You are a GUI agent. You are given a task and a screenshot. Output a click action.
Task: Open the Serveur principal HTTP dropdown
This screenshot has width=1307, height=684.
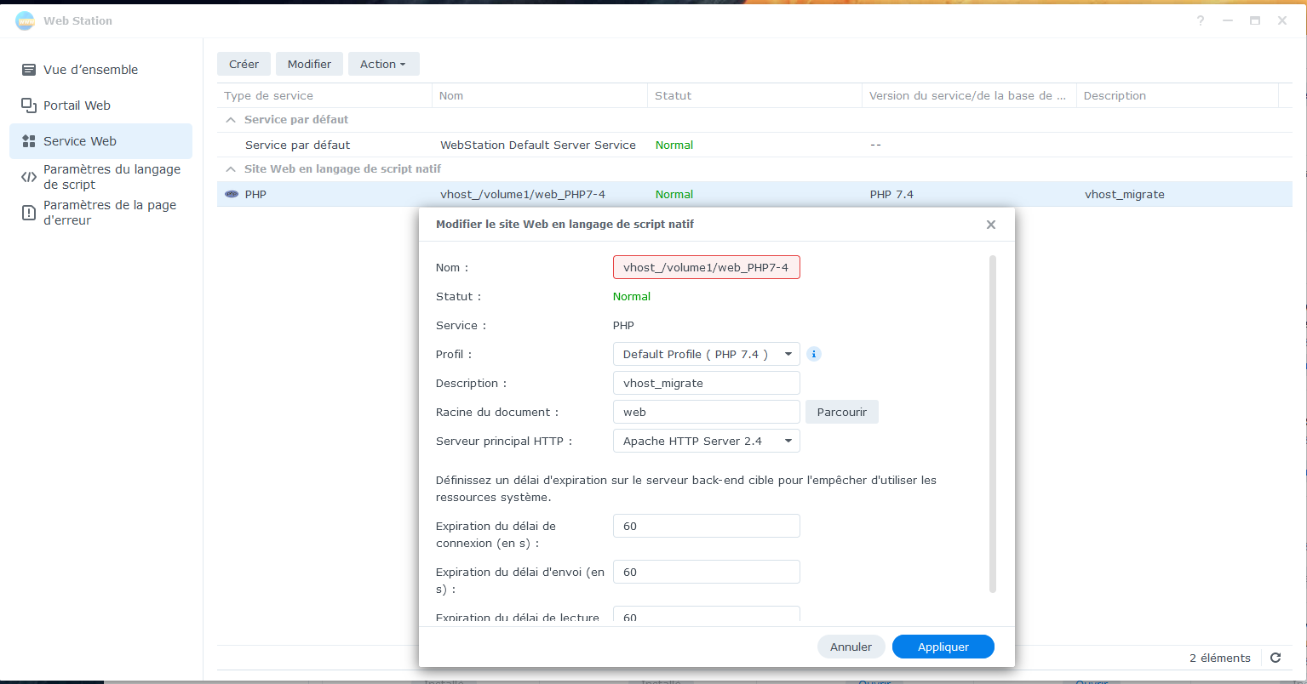tap(707, 441)
